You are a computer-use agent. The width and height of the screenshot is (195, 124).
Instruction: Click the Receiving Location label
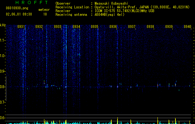[x=72, y=7]
